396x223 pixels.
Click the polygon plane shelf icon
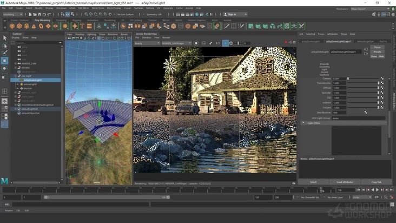[x=48, y=26]
